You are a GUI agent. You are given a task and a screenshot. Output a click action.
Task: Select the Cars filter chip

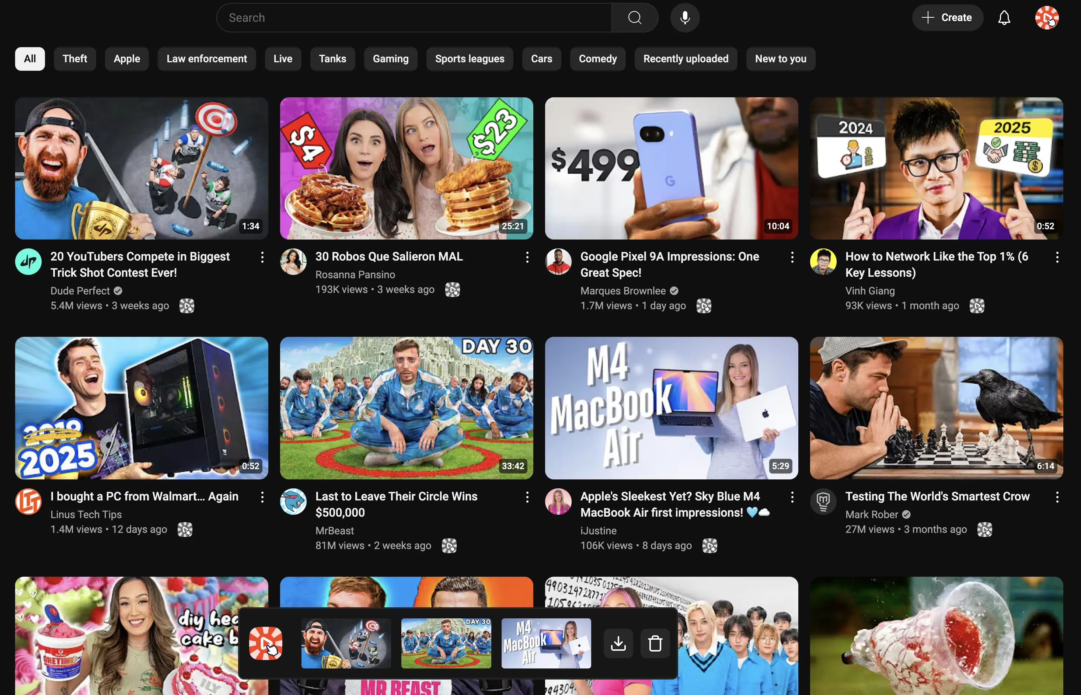click(541, 59)
